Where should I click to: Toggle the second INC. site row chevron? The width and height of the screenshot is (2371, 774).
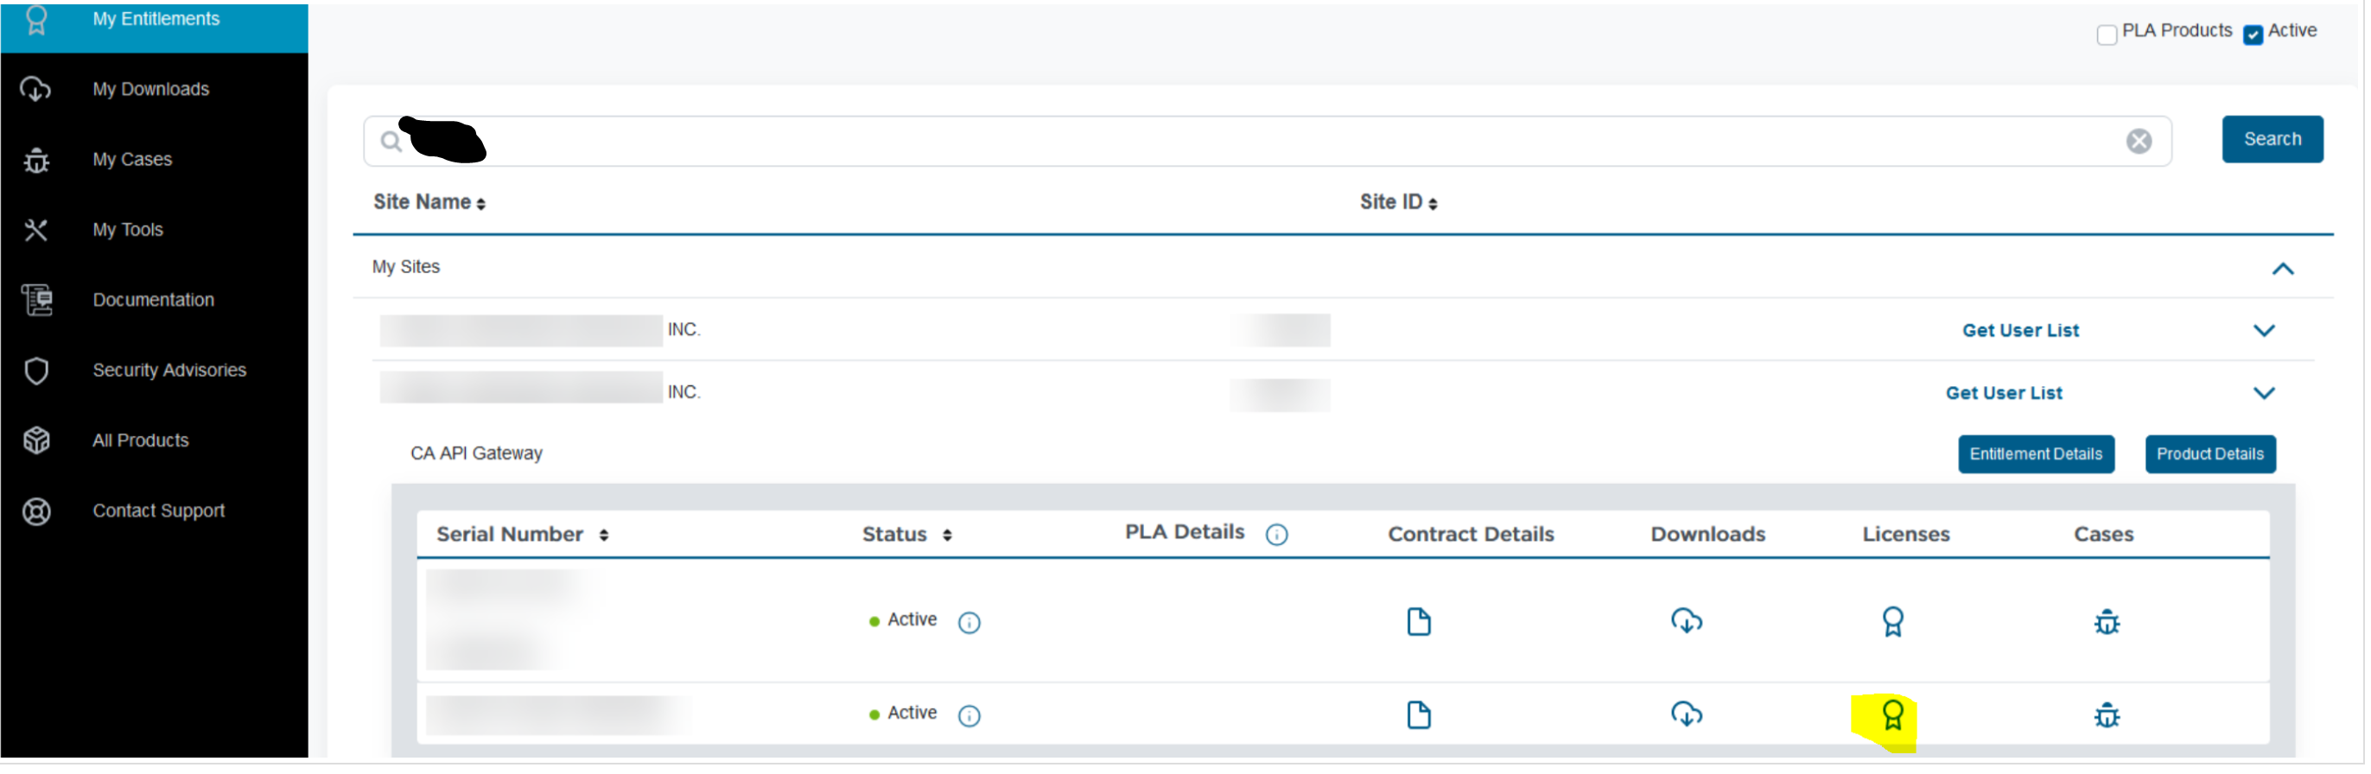click(2263, 393)
